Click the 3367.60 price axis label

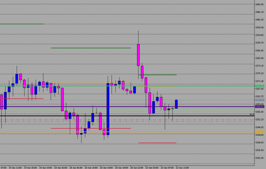point(260,89)
